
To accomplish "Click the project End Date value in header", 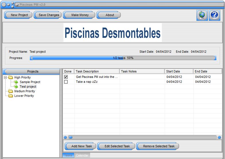I will [199, 52].
